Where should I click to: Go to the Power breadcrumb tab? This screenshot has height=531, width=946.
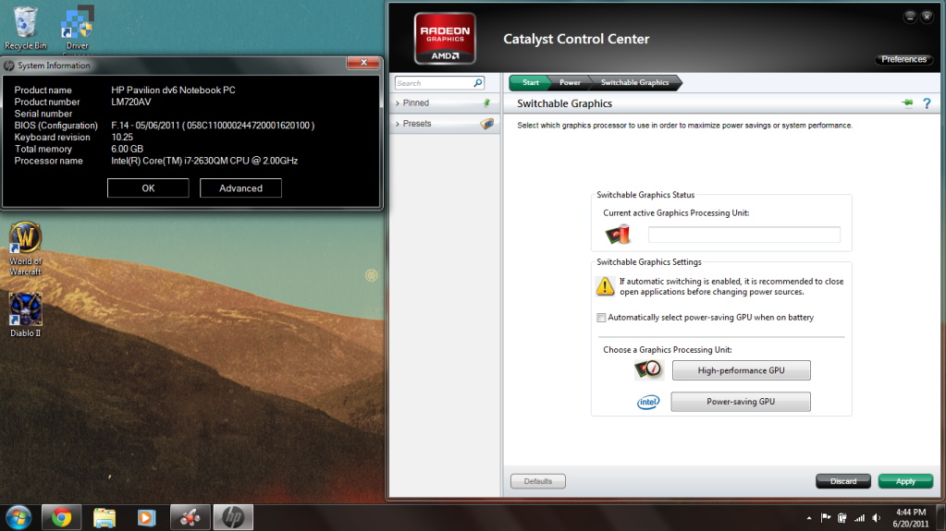pos(570,82)
